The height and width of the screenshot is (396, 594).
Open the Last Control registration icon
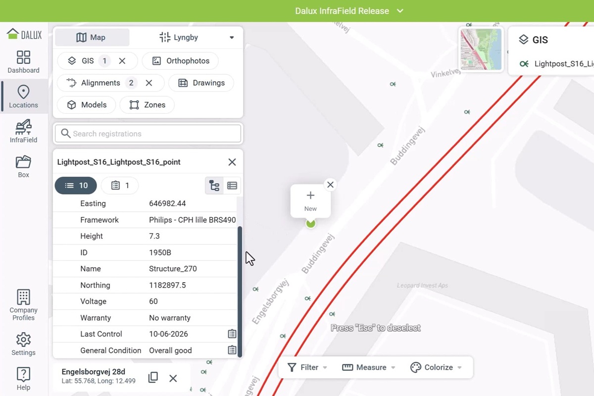tap(232, 334)
